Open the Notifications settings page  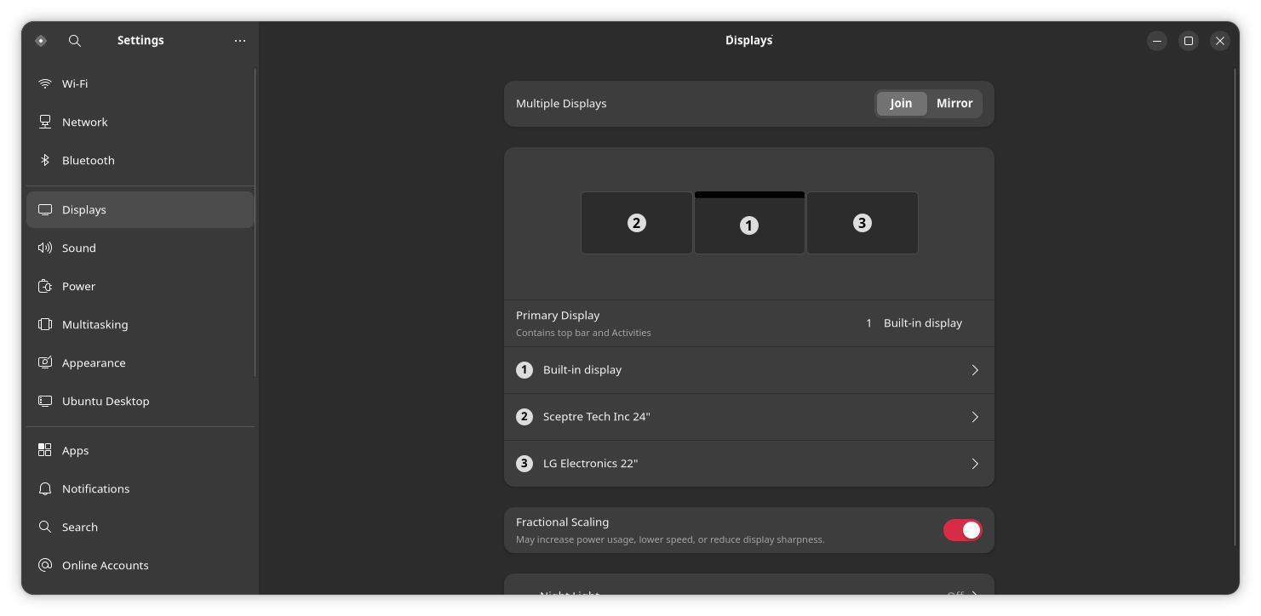click(95, 488)
